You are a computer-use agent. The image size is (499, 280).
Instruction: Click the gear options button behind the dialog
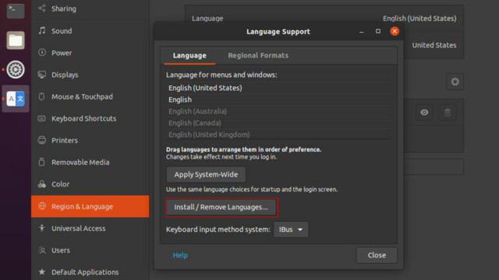[x=455, y=82]
